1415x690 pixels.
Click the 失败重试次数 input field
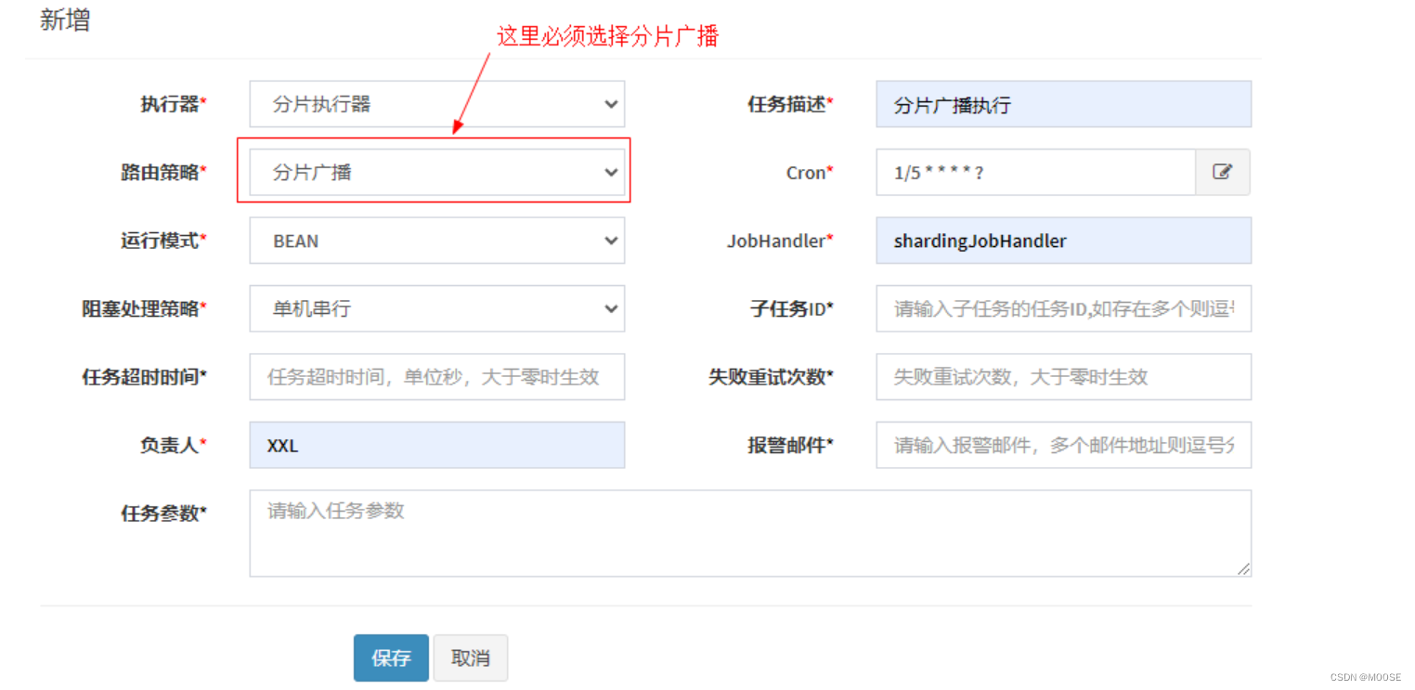point(1063,377)
